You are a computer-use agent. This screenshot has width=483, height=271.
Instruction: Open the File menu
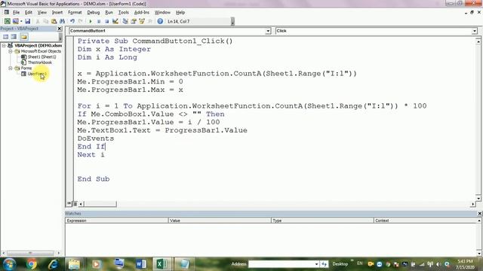16,12
